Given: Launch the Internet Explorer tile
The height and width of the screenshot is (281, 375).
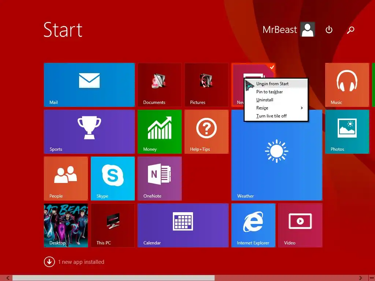Looking at the screenshot, I should pyautogui.click(x=253, y=225).
